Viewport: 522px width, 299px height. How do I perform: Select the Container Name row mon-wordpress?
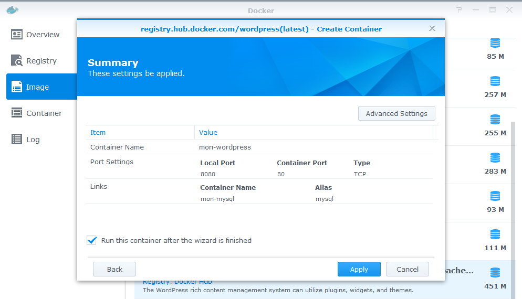click(x=225, y=147)
